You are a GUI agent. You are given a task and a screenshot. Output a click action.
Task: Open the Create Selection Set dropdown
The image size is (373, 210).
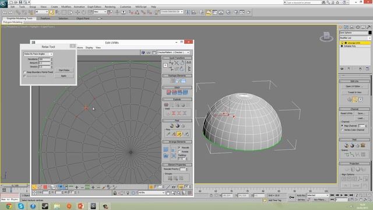click(x=171, y=12)
